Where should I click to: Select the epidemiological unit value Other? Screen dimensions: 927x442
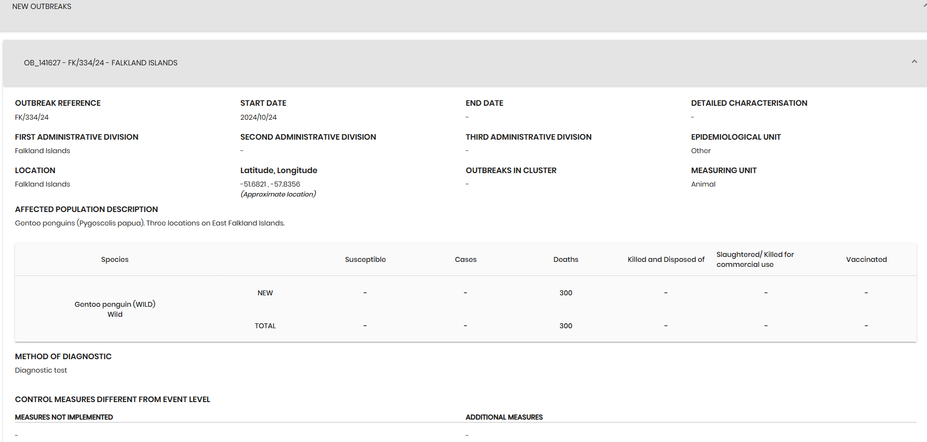pos(701,151)
